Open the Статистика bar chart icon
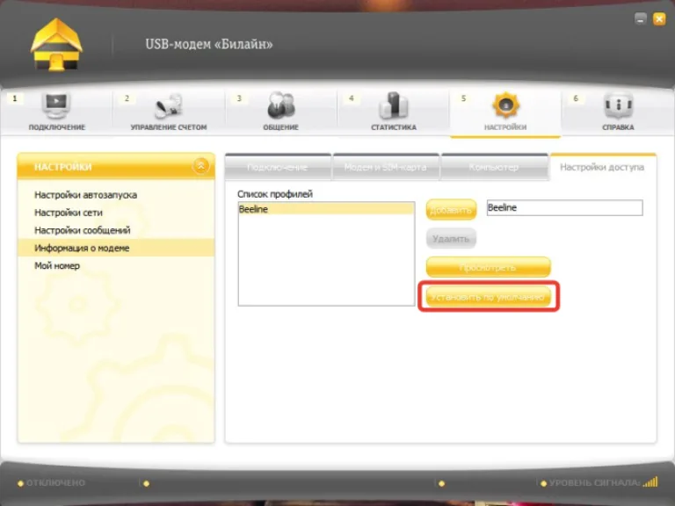 394,105
